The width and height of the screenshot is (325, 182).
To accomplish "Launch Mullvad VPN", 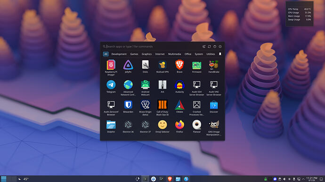I will pos(162,67).
